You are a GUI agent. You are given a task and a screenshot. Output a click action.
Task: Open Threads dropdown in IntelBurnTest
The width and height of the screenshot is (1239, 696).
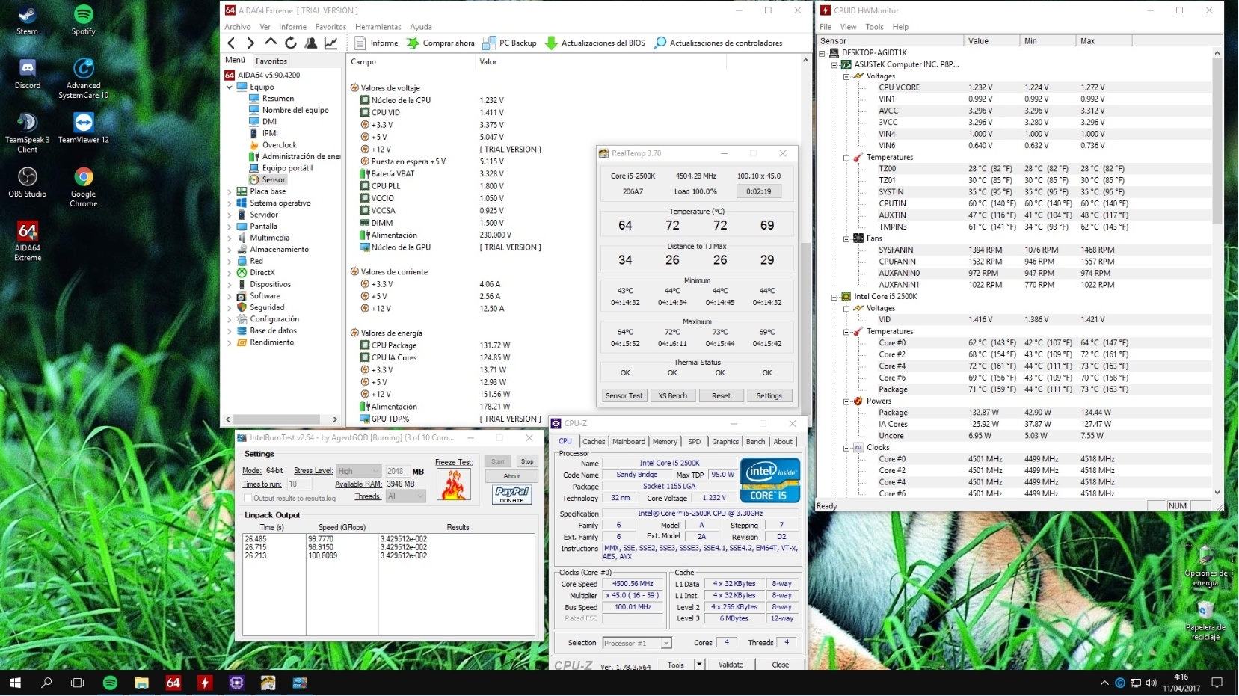[x=405, y=496]
